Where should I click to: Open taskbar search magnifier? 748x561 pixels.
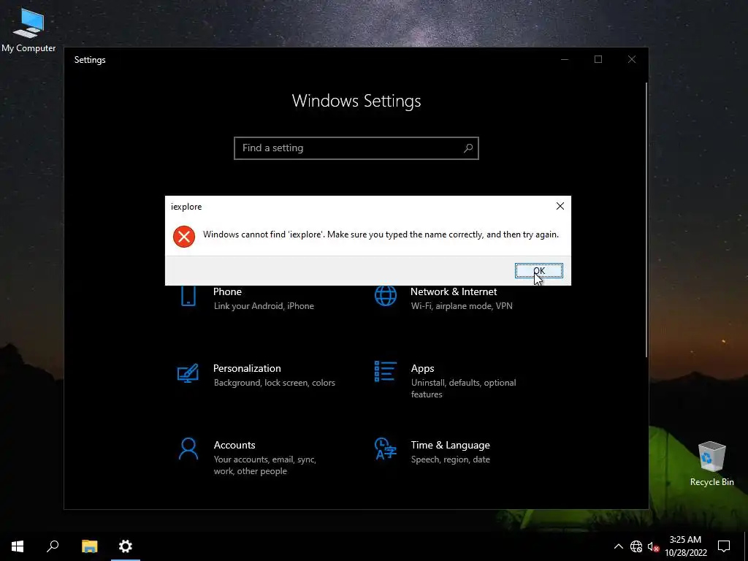[x=53, y=546]
